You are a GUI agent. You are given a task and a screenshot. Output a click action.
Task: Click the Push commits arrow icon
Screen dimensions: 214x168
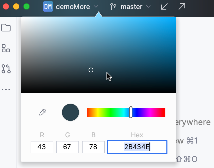coord(182,7)
